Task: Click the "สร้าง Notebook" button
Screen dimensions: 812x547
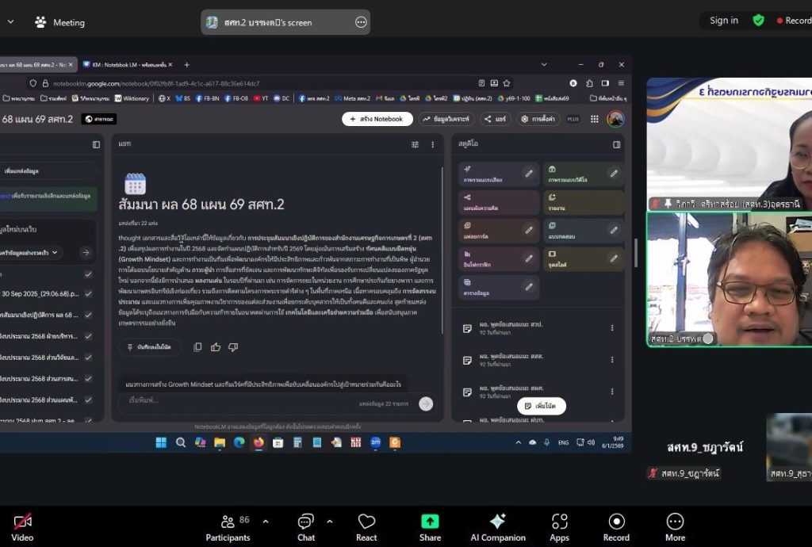Action: point(377,119)
